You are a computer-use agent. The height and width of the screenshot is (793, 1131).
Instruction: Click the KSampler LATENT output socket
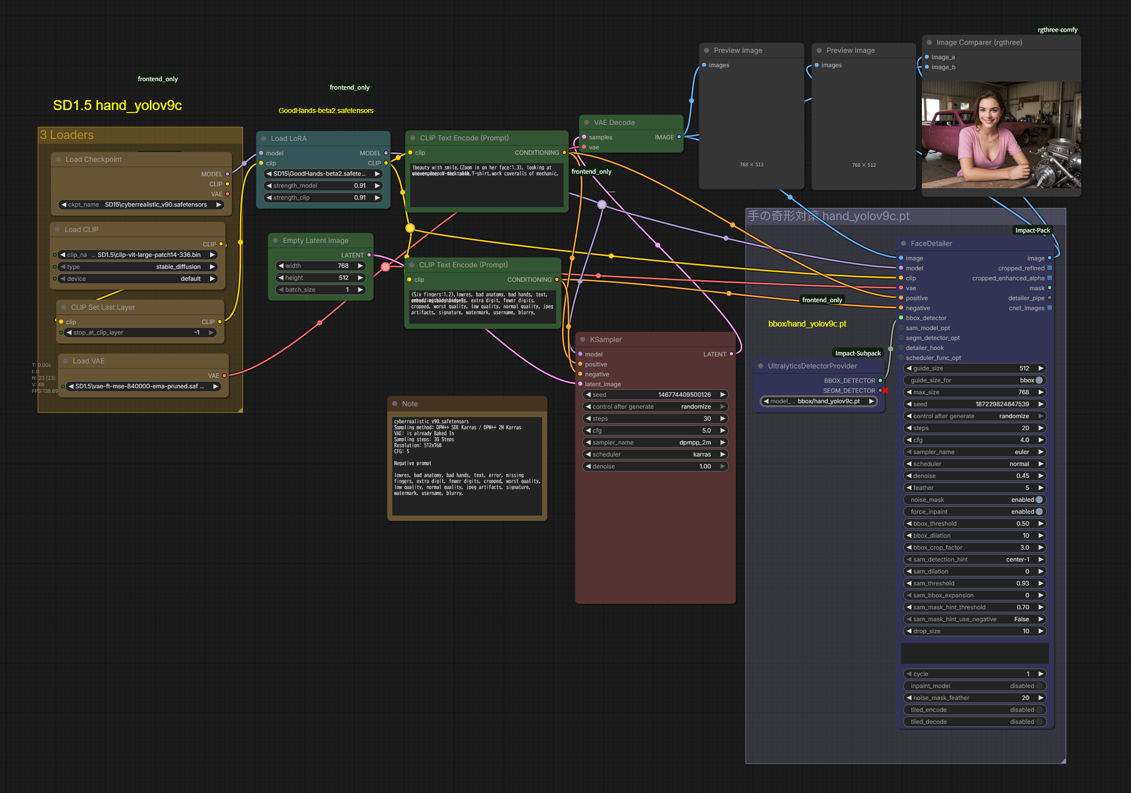pos(731,354)
